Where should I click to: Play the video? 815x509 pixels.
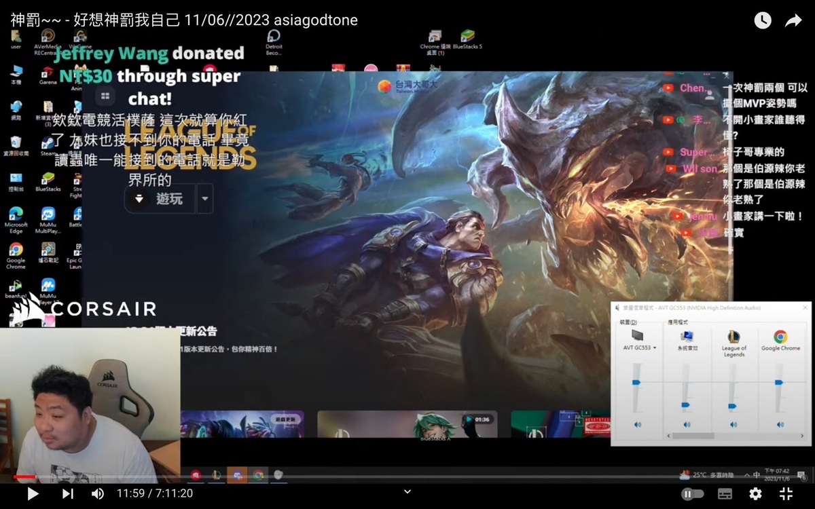tap(33, 494)
